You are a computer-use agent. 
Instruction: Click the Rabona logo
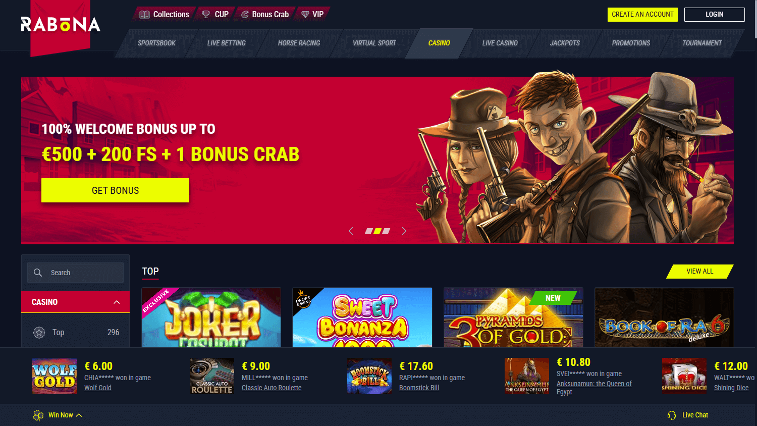click(x=61, y=24)
